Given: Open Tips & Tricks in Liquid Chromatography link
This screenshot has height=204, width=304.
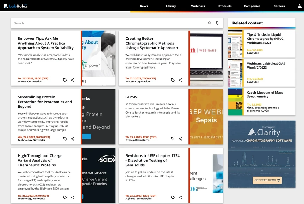Looking at the screenshot, I should (x=264, y=39).
